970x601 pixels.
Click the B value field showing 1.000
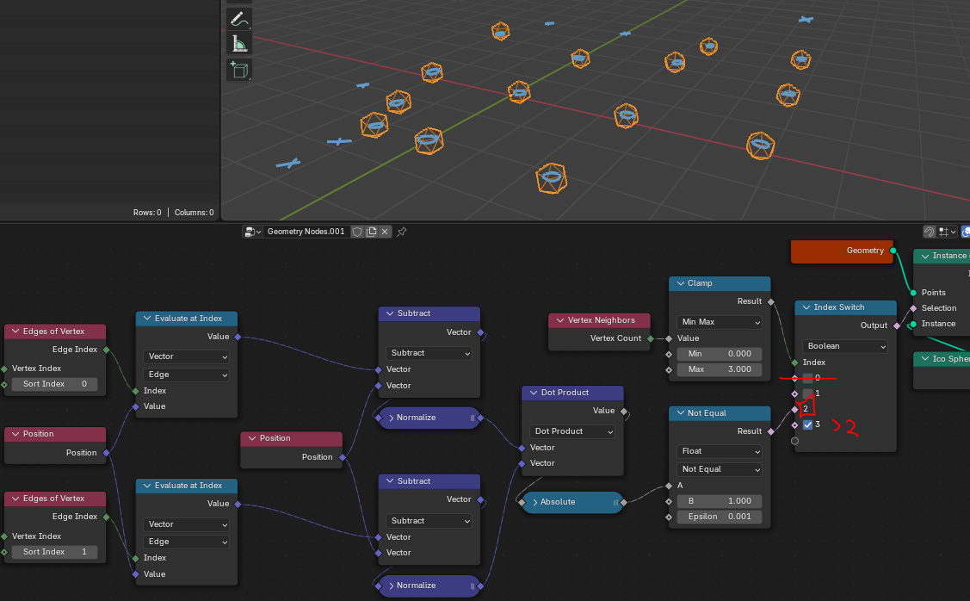720,501
